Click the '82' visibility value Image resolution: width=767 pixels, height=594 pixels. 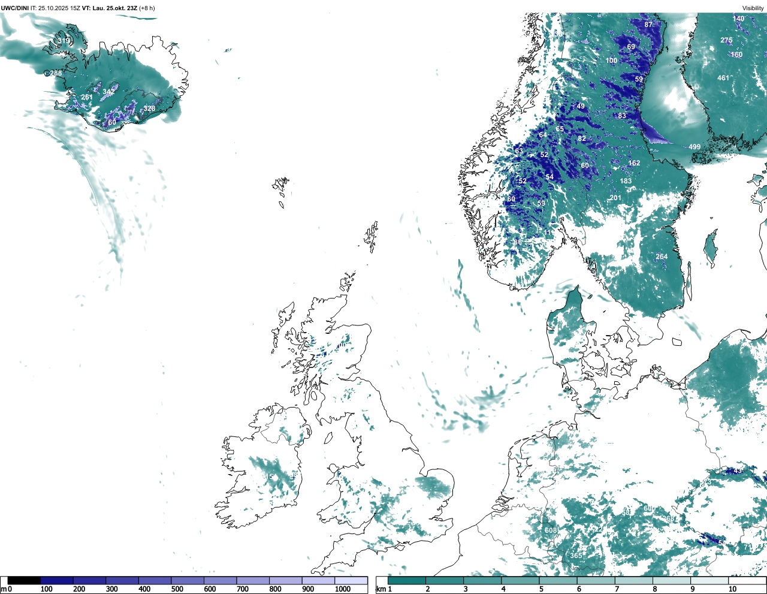pyautogui.click(x=582, y=138)
